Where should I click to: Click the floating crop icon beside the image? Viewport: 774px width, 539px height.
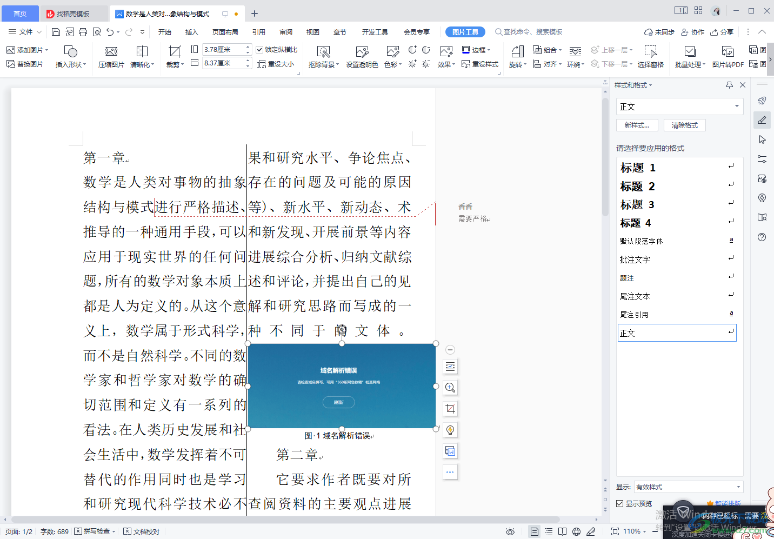coord(450,409)
